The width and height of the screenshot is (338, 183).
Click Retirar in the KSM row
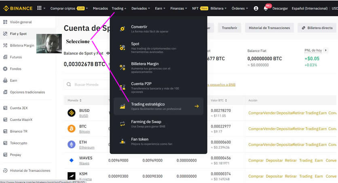(x=291, y=176)
